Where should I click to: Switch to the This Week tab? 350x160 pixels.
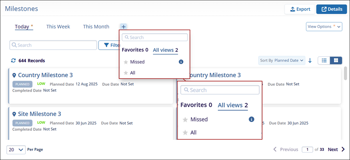pos(58,27)
